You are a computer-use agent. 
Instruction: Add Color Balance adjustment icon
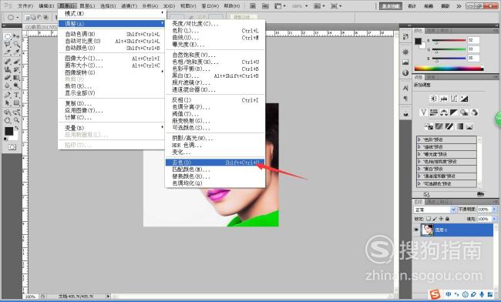(x=444, y=112)
